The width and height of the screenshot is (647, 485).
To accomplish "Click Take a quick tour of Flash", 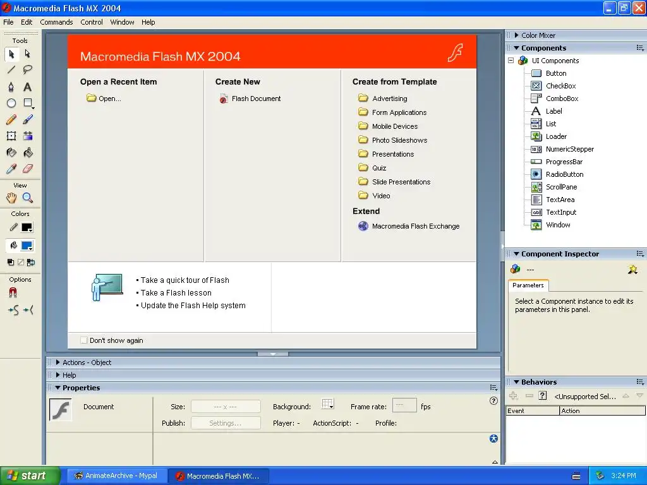I will click(x=185, y=280).
